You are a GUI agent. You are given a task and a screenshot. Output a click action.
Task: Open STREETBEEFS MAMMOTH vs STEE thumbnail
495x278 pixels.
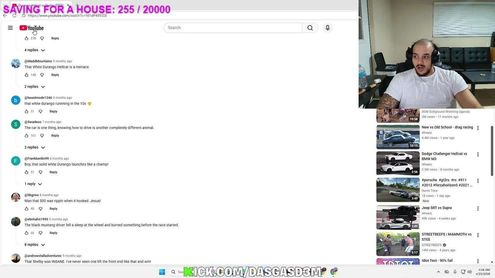398,244
